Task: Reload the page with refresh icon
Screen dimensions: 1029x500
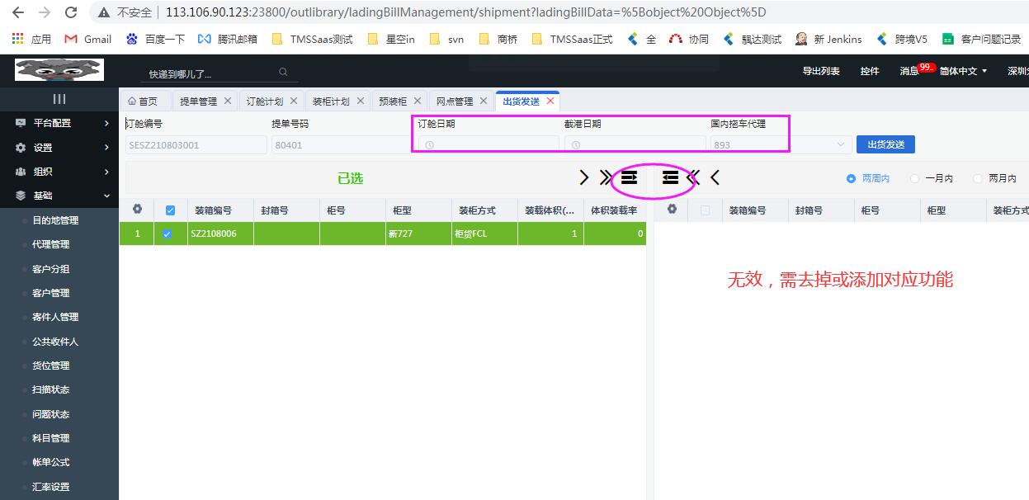Action: pos(71,12)
